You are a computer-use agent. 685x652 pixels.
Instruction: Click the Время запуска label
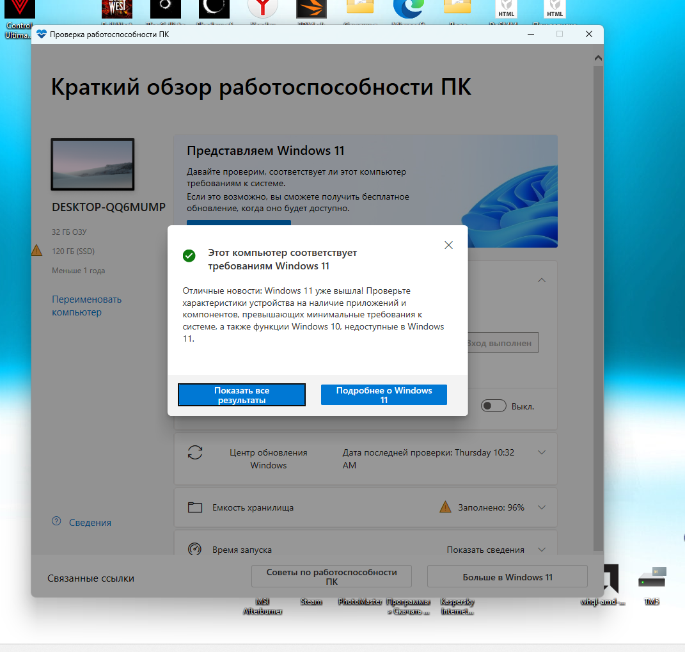(x=242, y=550)
